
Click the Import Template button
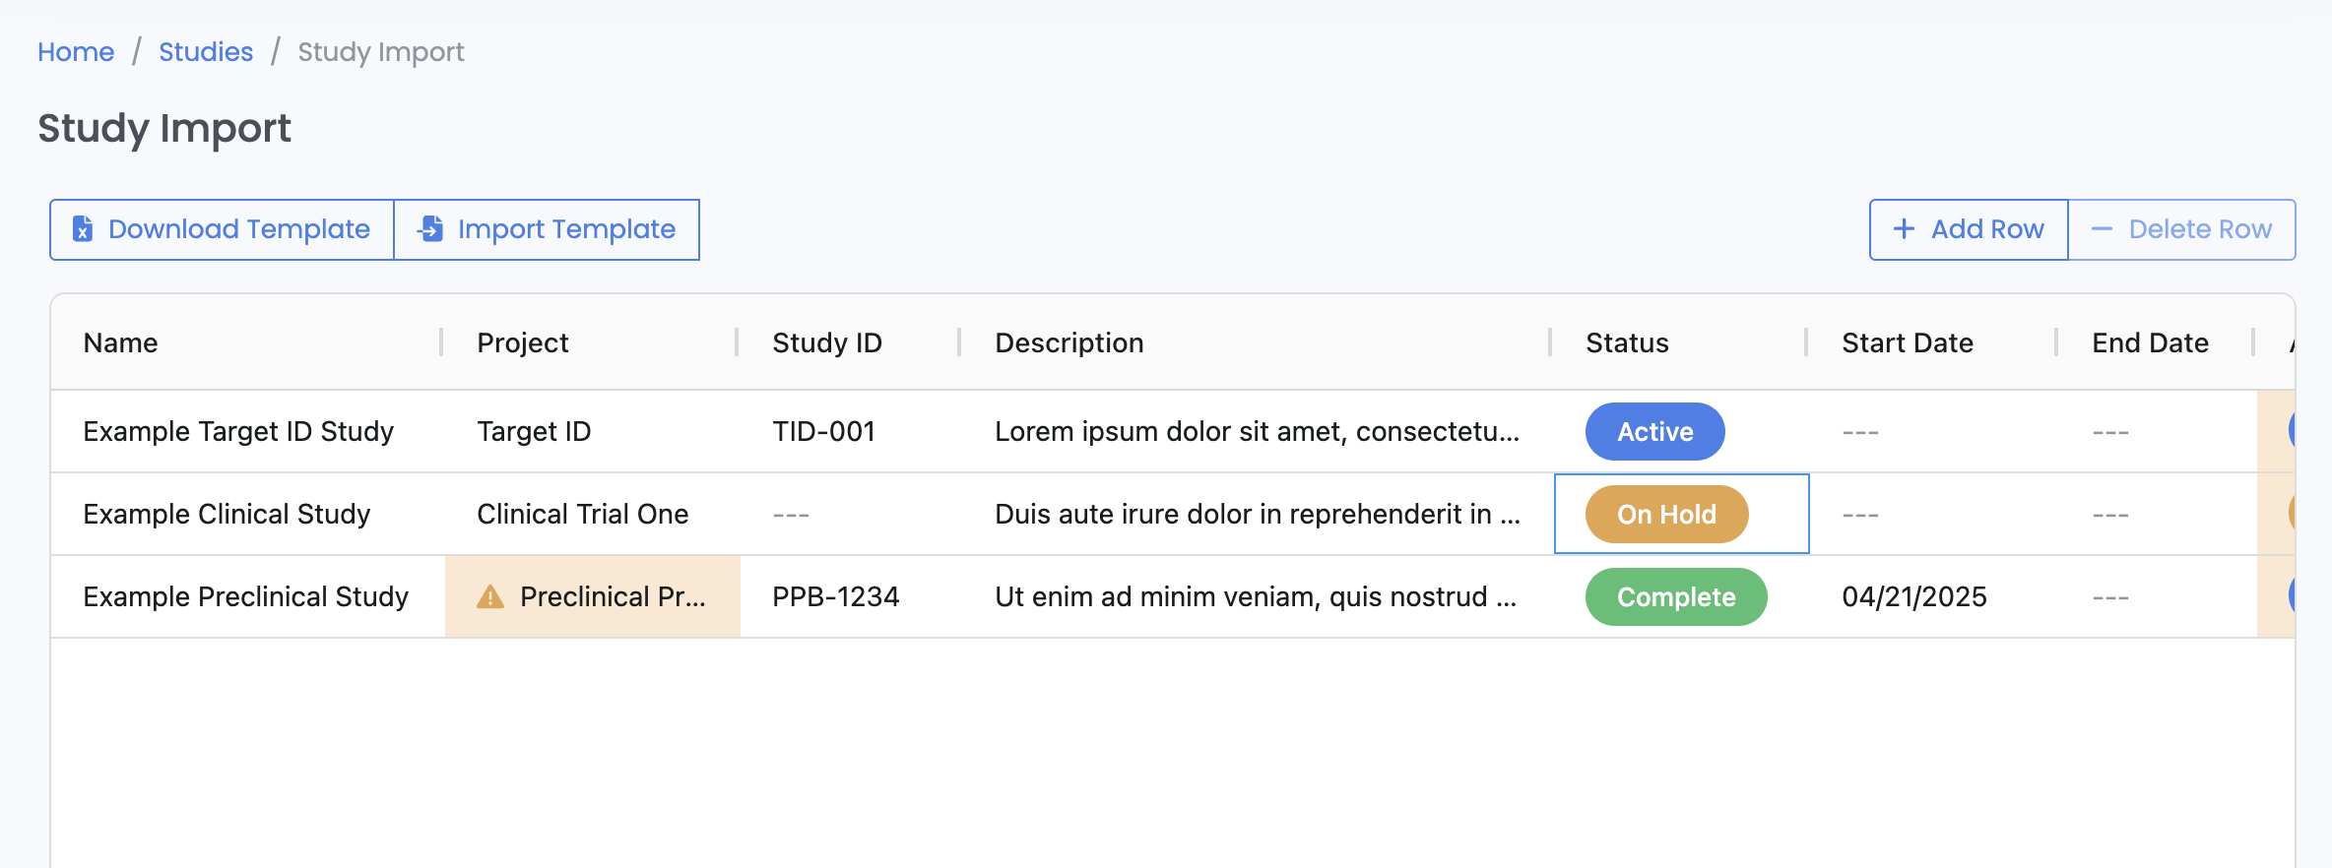pos(548,229)
